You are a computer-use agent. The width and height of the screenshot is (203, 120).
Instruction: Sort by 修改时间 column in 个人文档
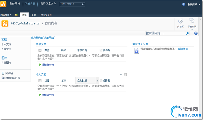(x=82, y=81)
